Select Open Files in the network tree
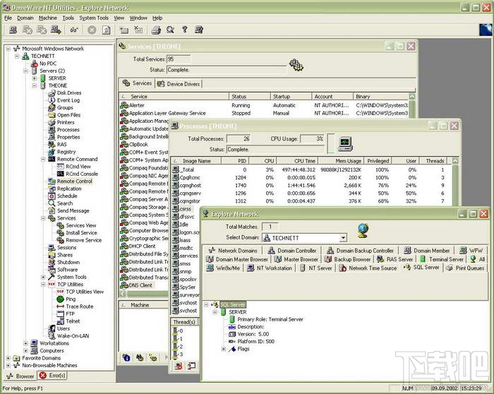 coord(68,115)
